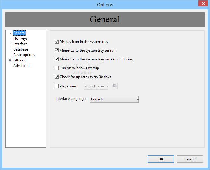Open the Hot keys settings page
The width and height of the screenshot is (210, 170).
(20, 38)
